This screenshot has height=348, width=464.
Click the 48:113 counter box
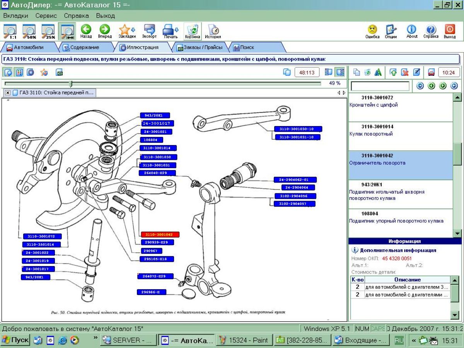(x=307, y=72)
